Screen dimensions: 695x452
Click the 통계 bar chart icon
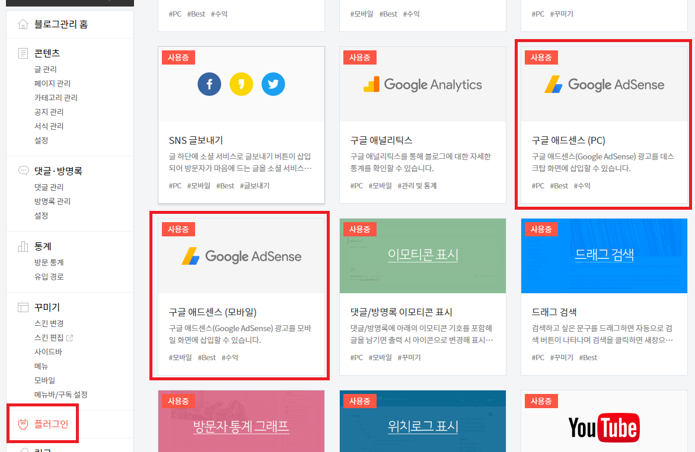(23, 246)
